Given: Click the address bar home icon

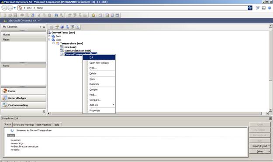Looking at the screenshot, I should tap(21, 8).
